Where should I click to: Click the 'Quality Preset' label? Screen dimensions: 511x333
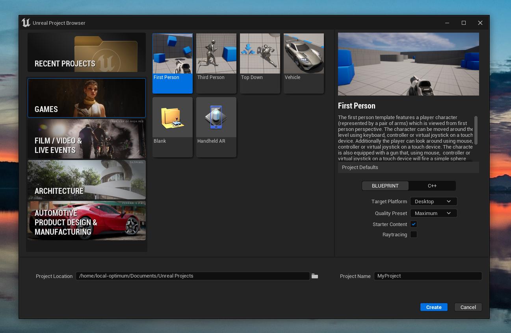click(391, 213)
